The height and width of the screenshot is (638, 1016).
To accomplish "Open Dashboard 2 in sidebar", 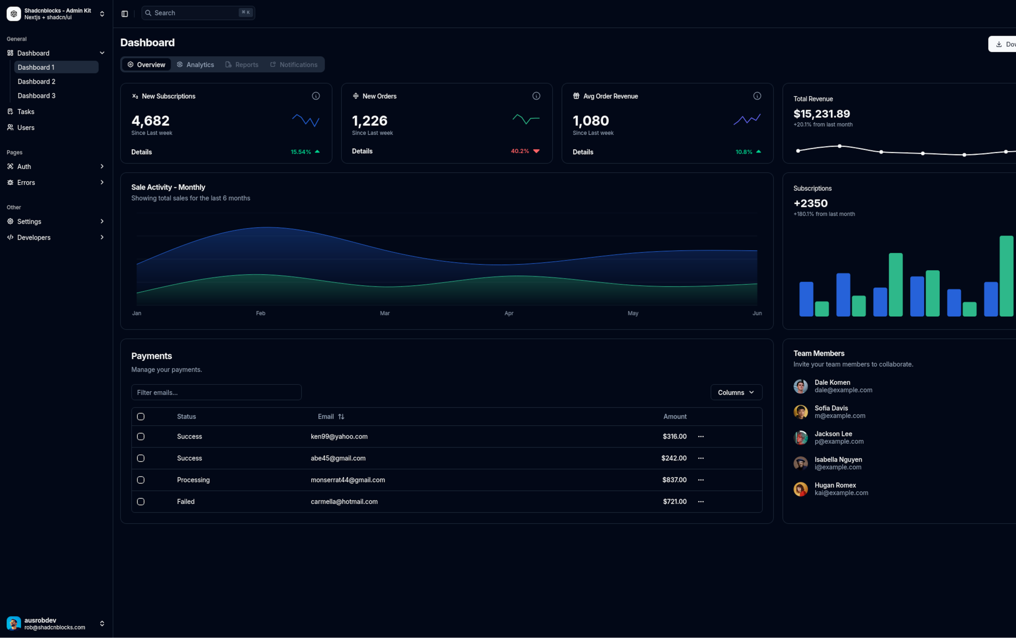I will pos(36,81).
